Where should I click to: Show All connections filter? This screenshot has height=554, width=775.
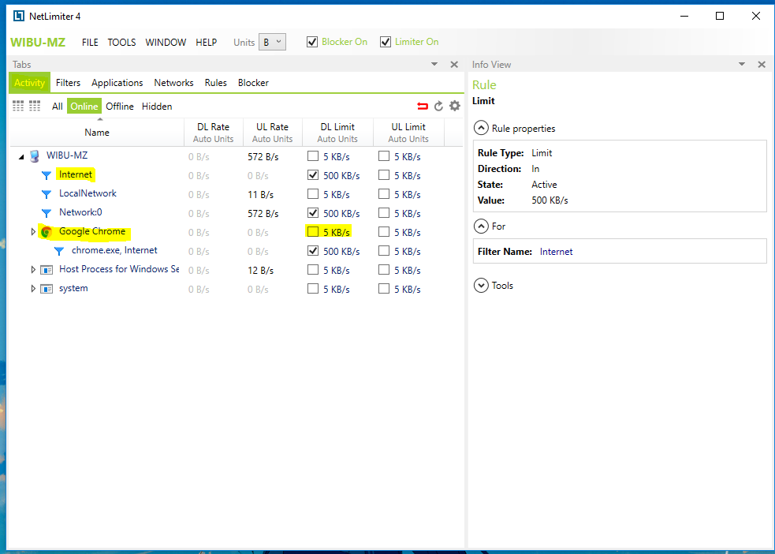click(x=58, y=107)
